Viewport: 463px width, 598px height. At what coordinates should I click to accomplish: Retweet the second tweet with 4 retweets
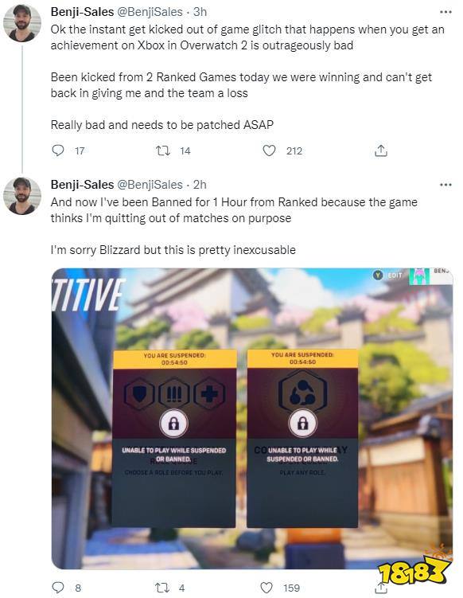pyautogui.click(x=162, y=588)
